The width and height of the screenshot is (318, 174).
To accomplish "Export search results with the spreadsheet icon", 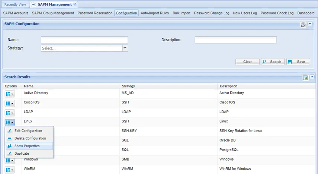I will (305, 78).
